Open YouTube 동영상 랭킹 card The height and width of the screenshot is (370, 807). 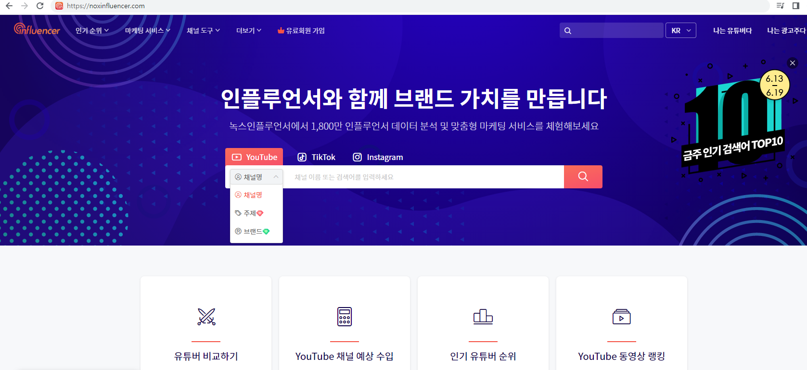pyautogui.click(x=622, y=323)
